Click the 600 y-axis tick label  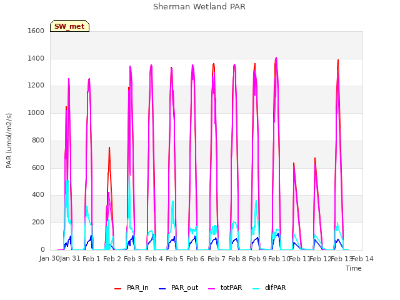click(x=38, y=168)
